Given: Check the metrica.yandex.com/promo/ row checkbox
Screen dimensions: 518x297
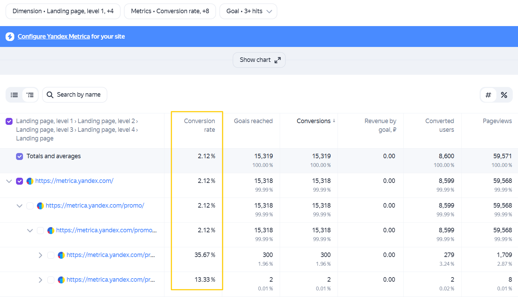Looking at the screenshot, I should tap(30, 206).
